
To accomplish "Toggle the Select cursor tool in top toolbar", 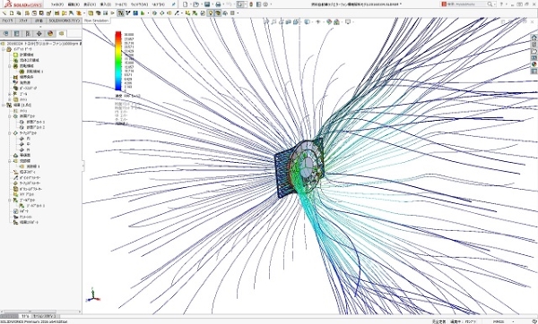I will [240, 4].
